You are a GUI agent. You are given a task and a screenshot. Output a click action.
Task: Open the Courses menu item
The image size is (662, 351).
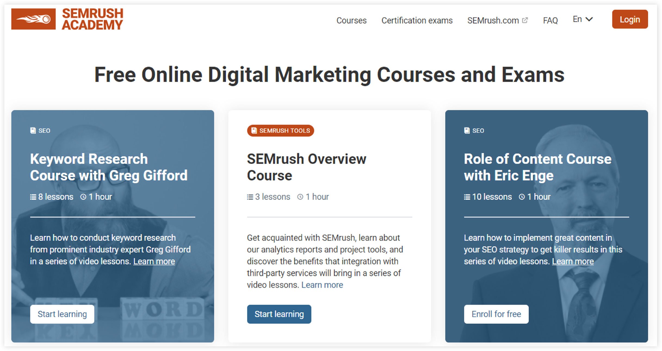(x=351, y=20)
